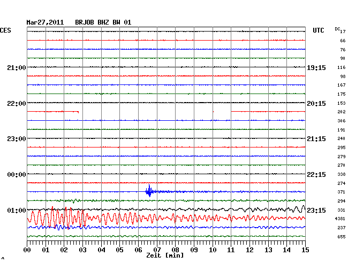Click the 21:15 UTC time label
The height and width of the screenshot is (264, 348).
point(316,138)
